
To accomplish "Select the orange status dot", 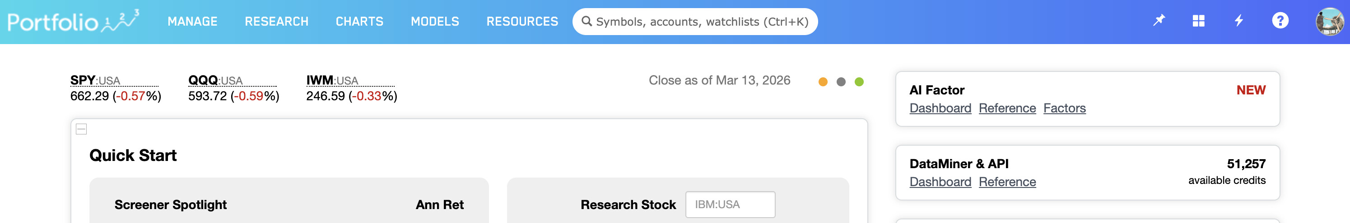I will (823, 82).
